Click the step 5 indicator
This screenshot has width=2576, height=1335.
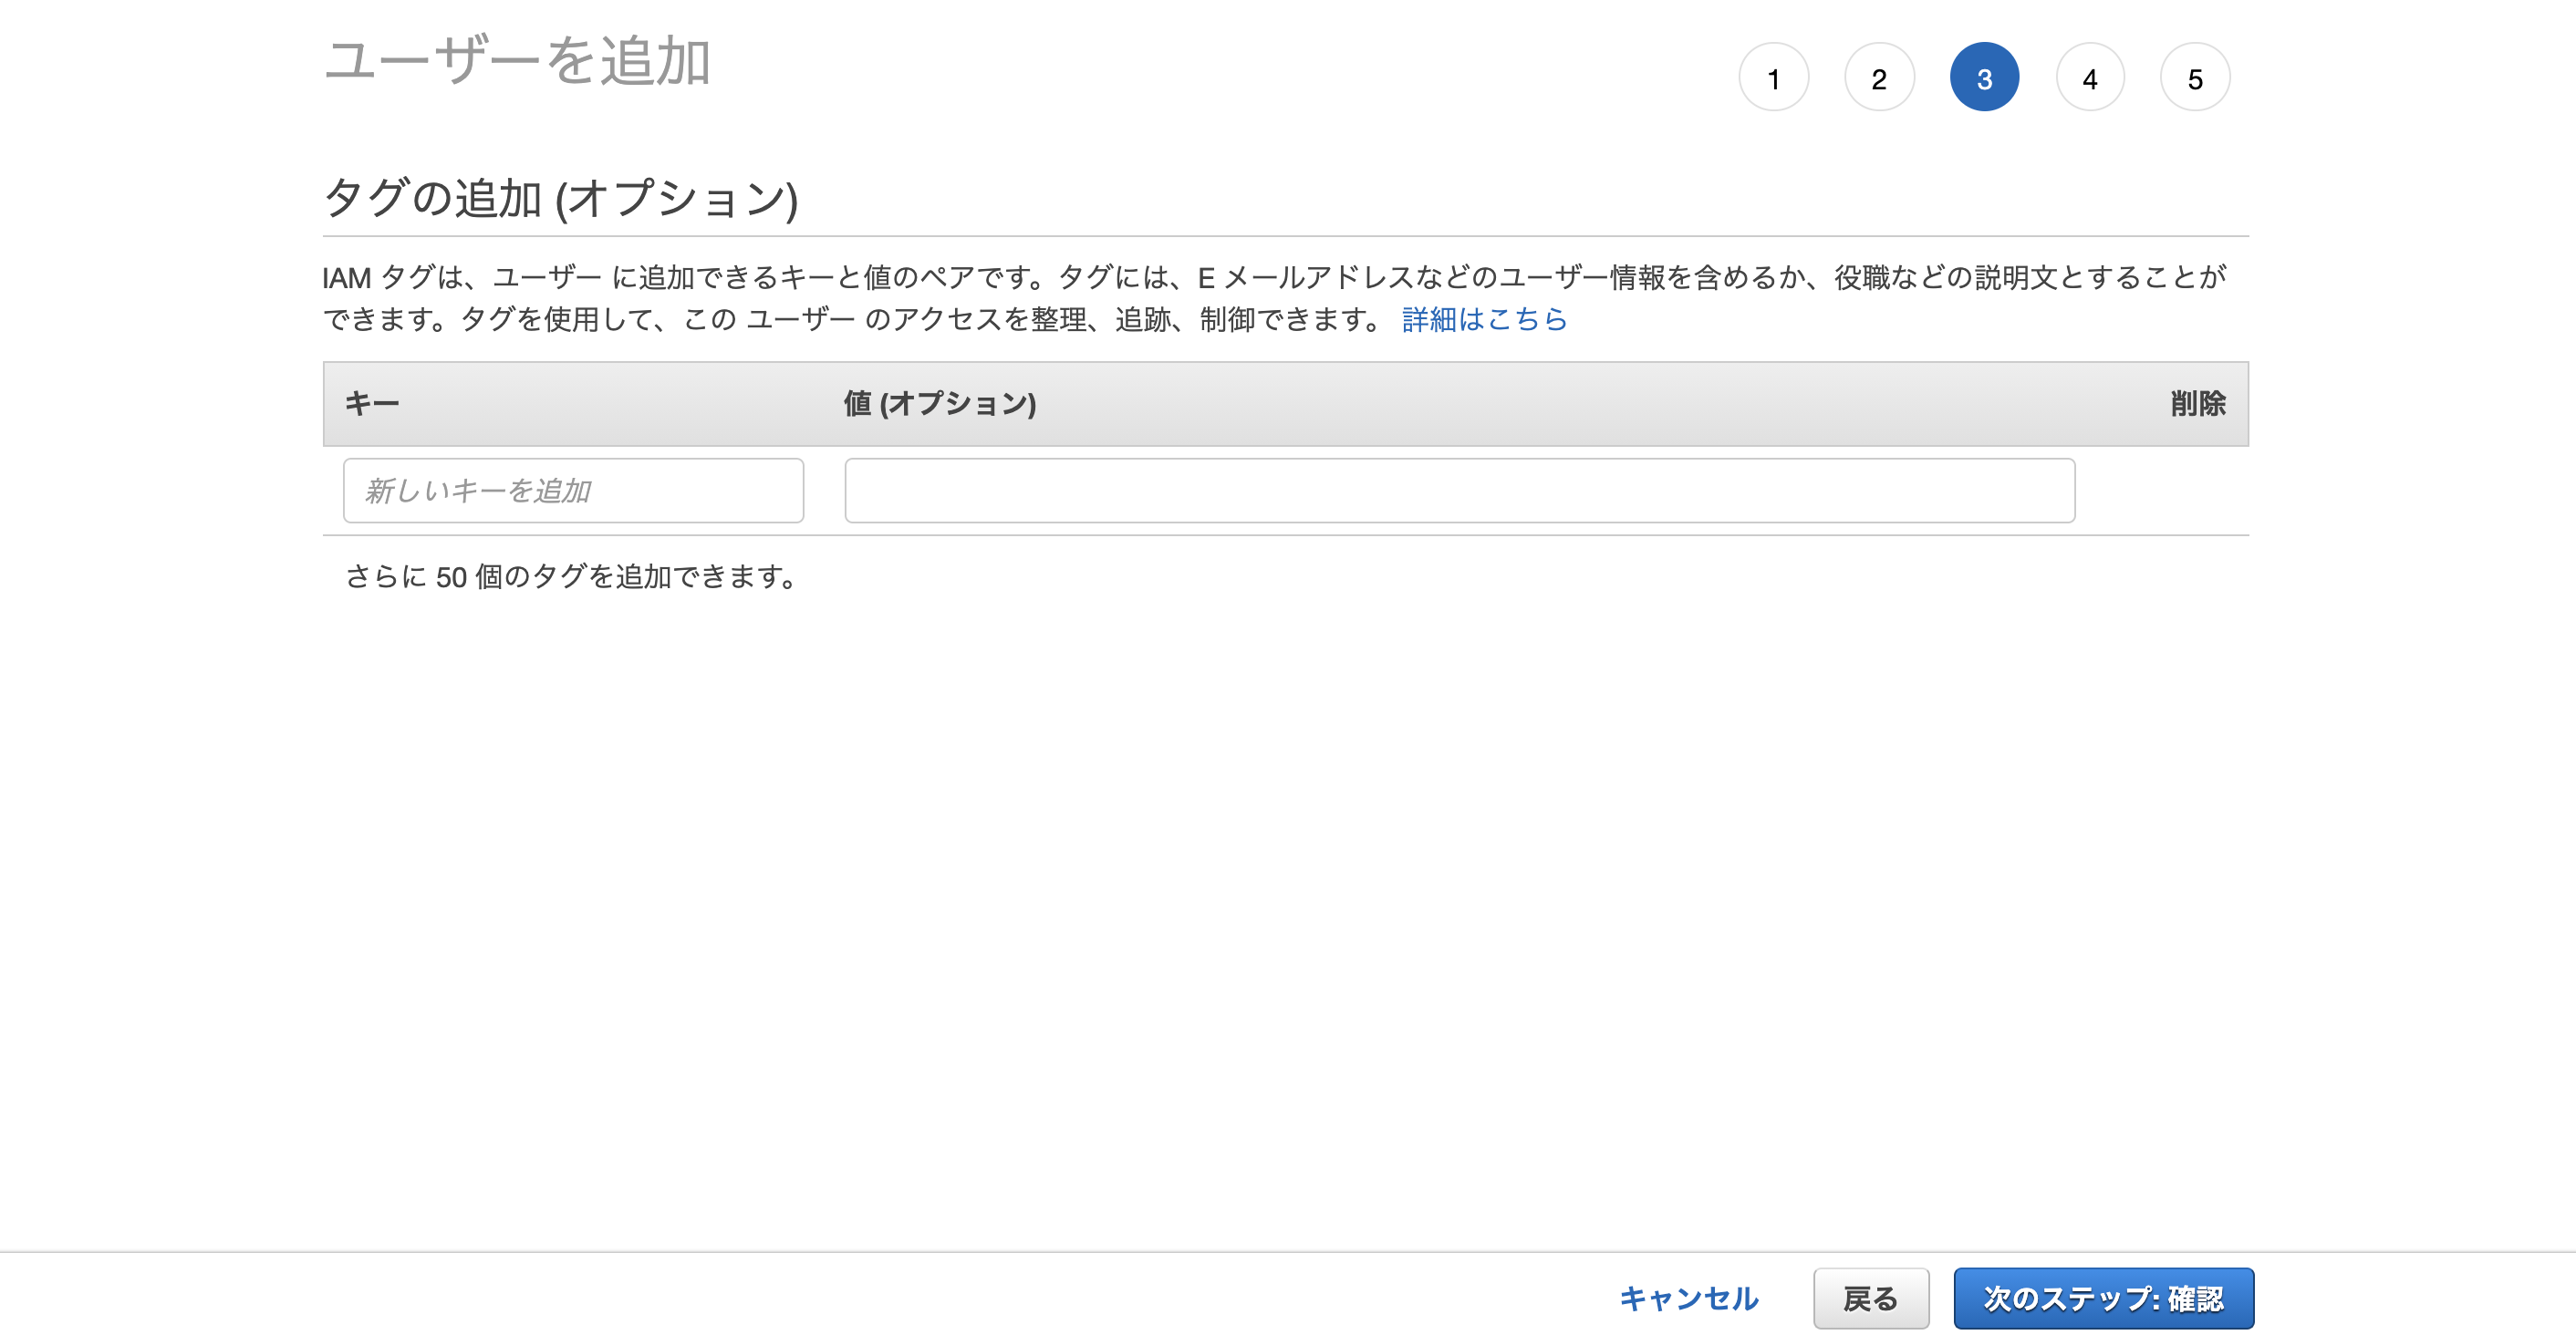(2194, 78)
